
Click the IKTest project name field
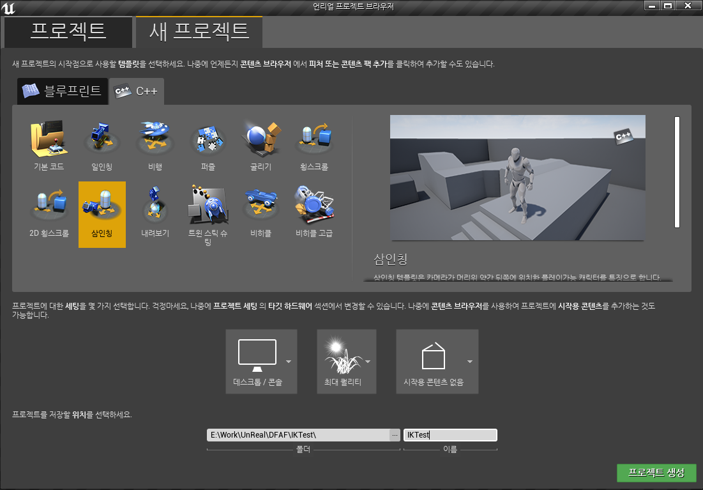(451, 435)
